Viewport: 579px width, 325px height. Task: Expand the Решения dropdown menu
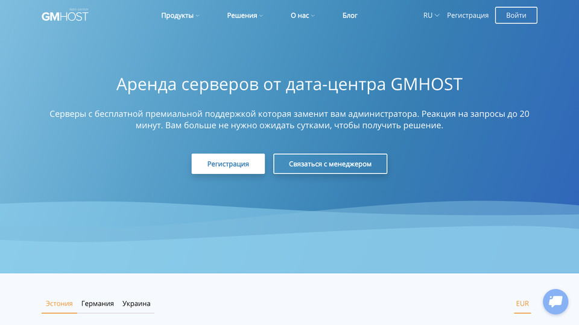pyautogui.click(x=245, y=16)
